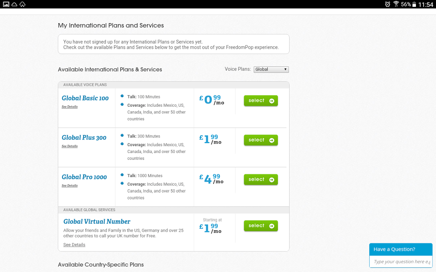Tap the cloud icon in status bar
Image resolution: width=436 pixels, height=272 pixels.
(14, 4)
